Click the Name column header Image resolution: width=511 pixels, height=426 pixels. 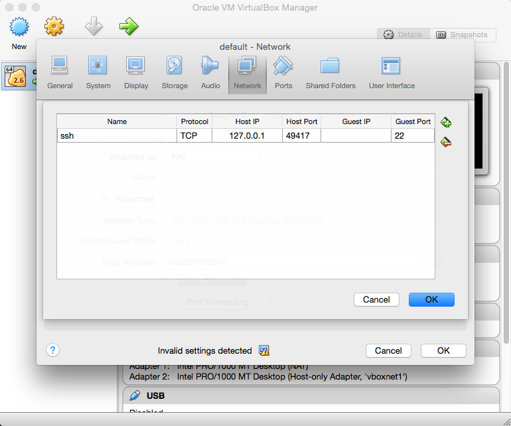tap(117, 121)
